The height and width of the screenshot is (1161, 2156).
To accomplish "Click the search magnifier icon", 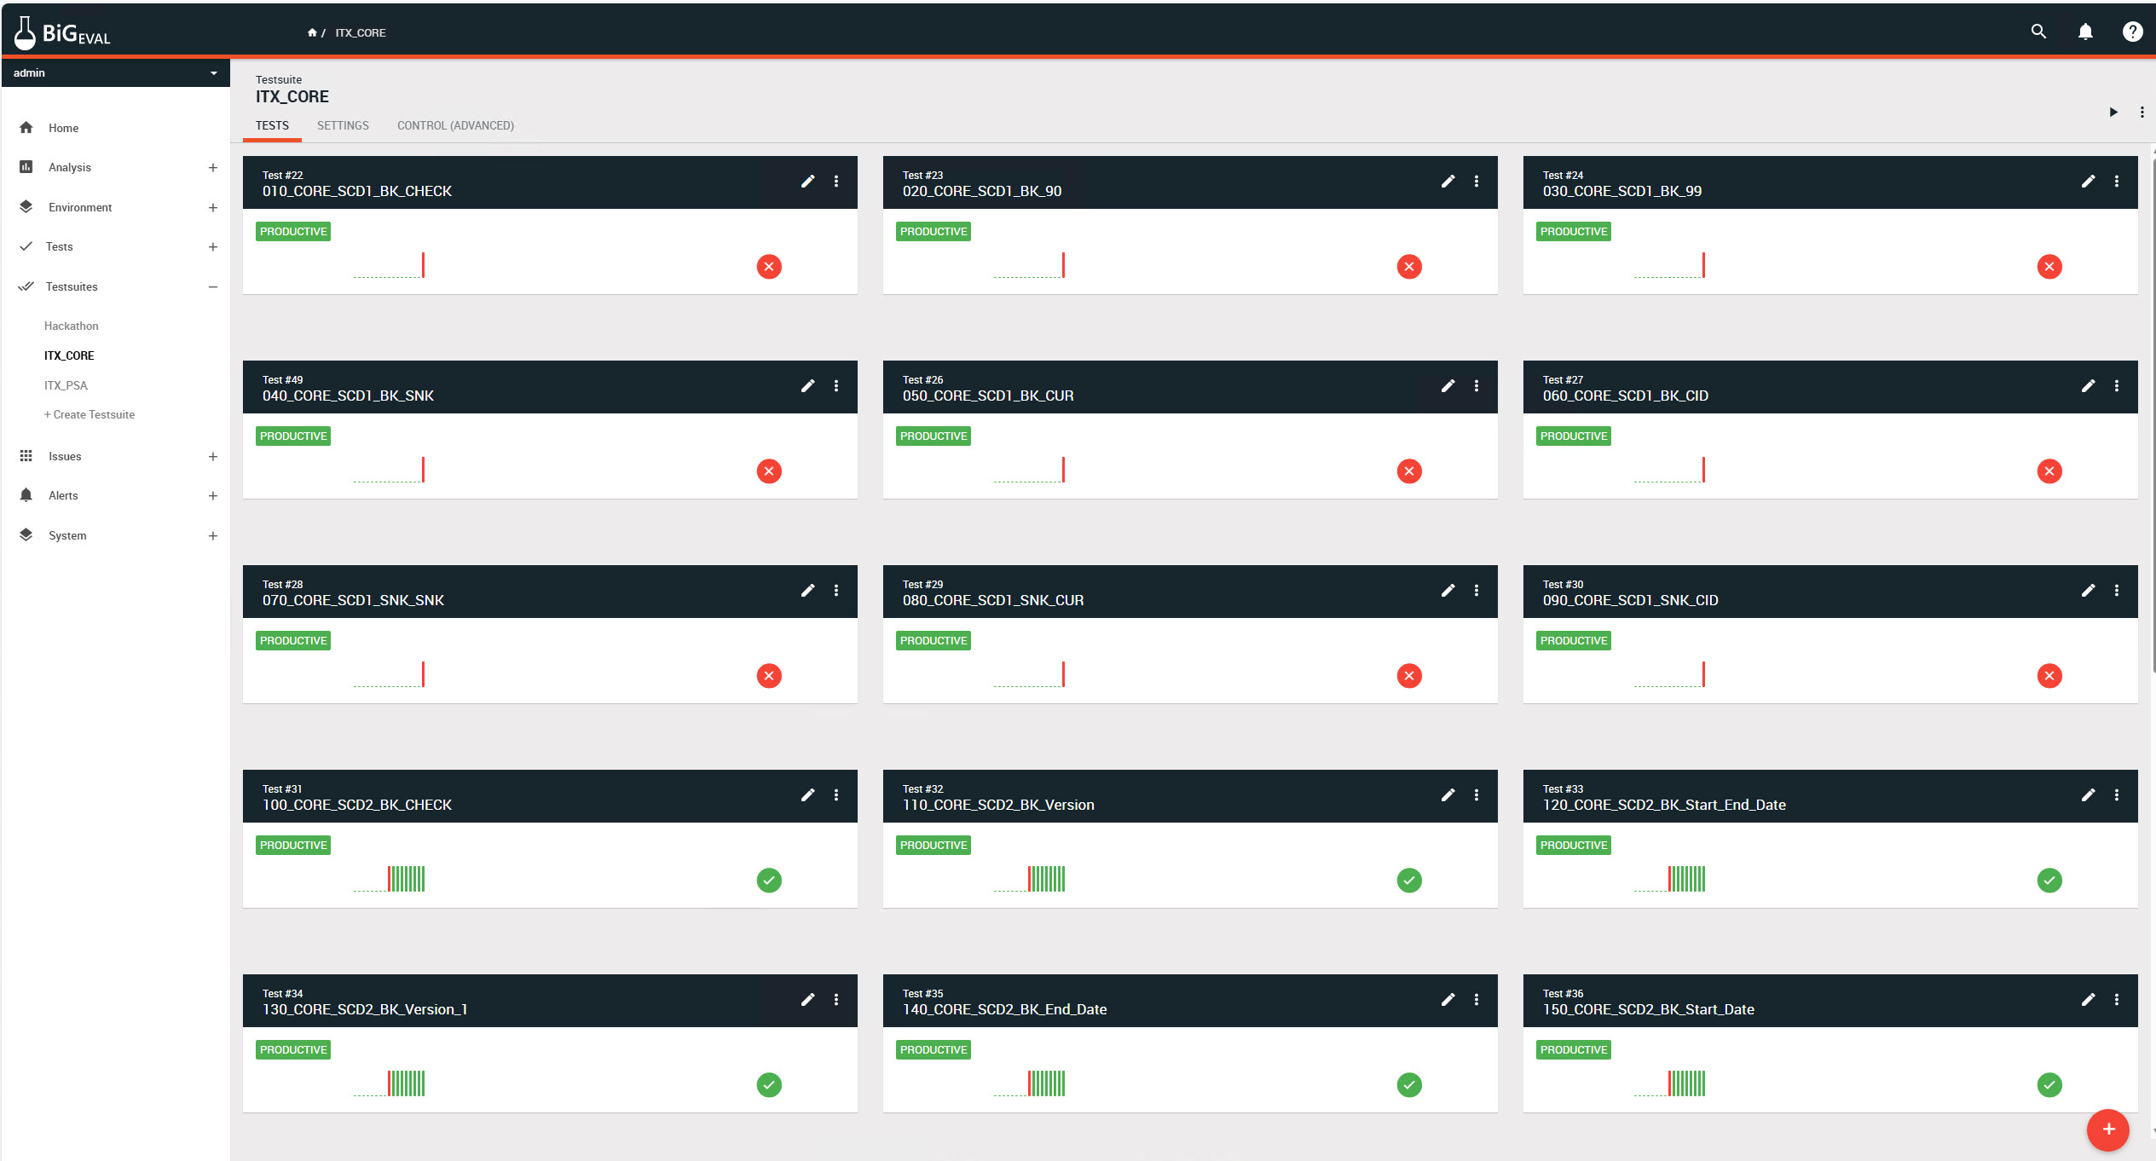I will click(2038, 32).
